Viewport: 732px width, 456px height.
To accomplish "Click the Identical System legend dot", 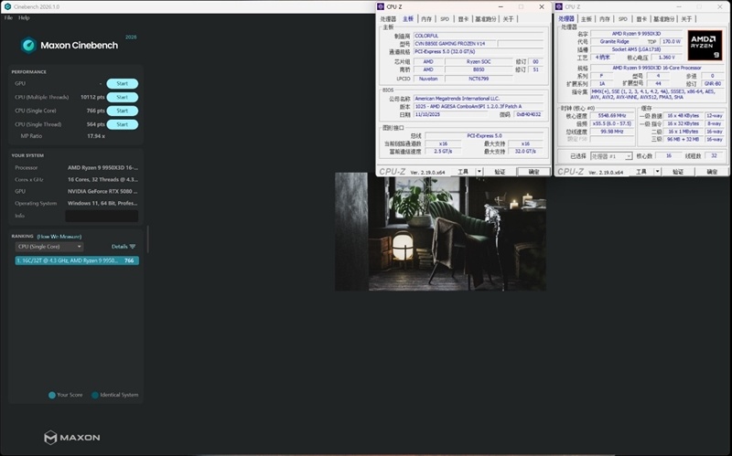I will tap(95, 395).
